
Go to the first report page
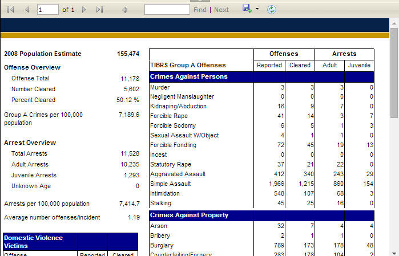tap(11, 10)
